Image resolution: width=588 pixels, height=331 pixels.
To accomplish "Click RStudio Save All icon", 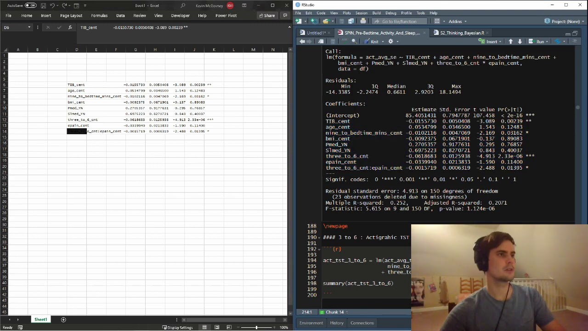I will (351, 21).
